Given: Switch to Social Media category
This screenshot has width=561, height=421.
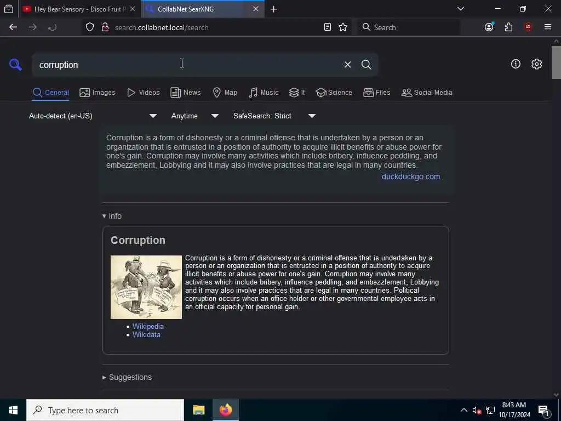Looking at the screenshot, I should click(x=427, y=92).
